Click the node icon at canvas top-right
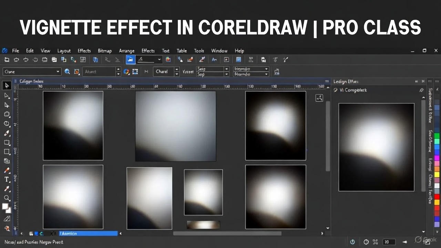The width and height of the screenshot is (441, 248). [319, 98]
